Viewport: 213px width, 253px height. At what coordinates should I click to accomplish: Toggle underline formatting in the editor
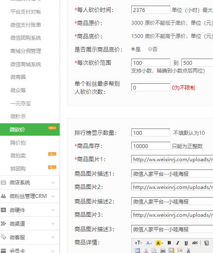click(x=186, y=243)
